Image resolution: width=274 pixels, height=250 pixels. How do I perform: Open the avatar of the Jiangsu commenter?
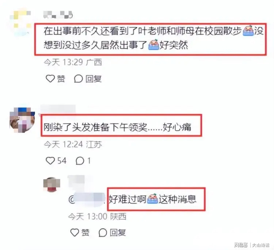point(22,120)
